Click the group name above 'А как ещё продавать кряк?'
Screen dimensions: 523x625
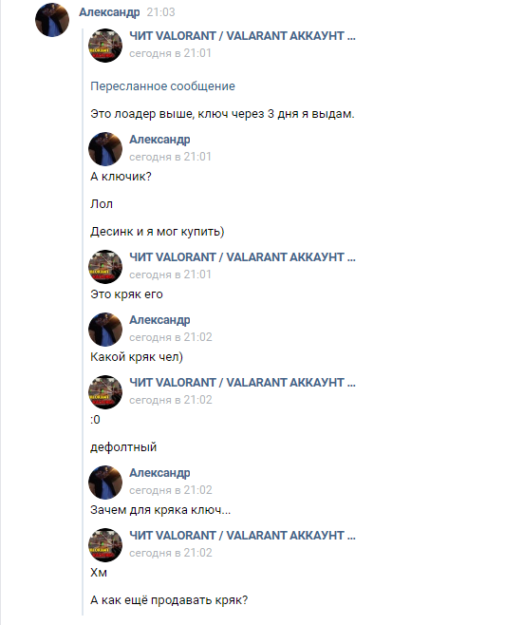[242, 536]
